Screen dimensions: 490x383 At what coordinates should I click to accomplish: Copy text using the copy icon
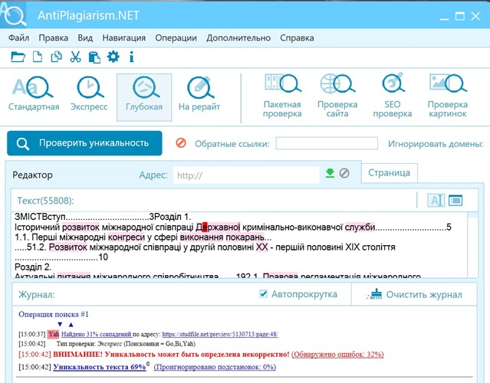(56, 57)
